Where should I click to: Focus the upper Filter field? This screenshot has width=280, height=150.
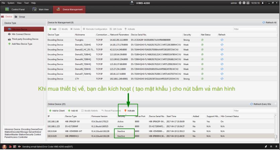click(x=255, y=29)
